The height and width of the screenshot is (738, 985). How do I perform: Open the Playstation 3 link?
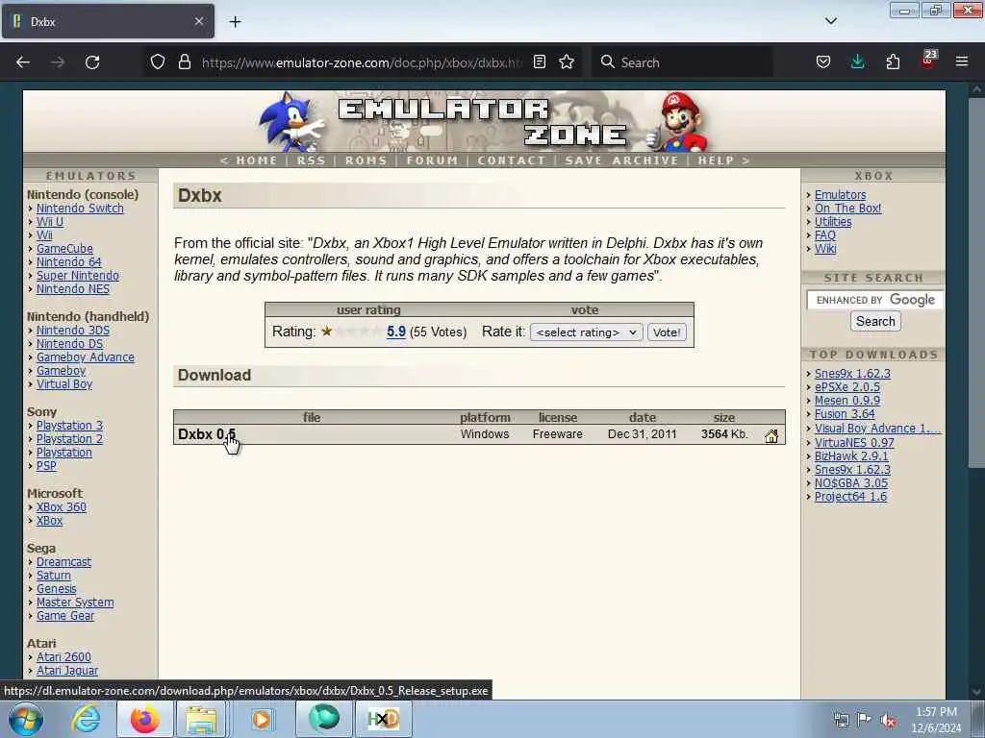[x=69, y=426]
